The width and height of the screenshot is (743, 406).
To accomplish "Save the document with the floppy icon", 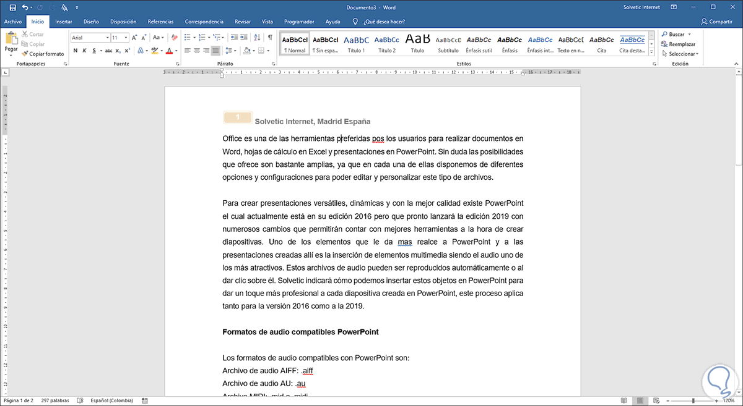I will point(13,7).
